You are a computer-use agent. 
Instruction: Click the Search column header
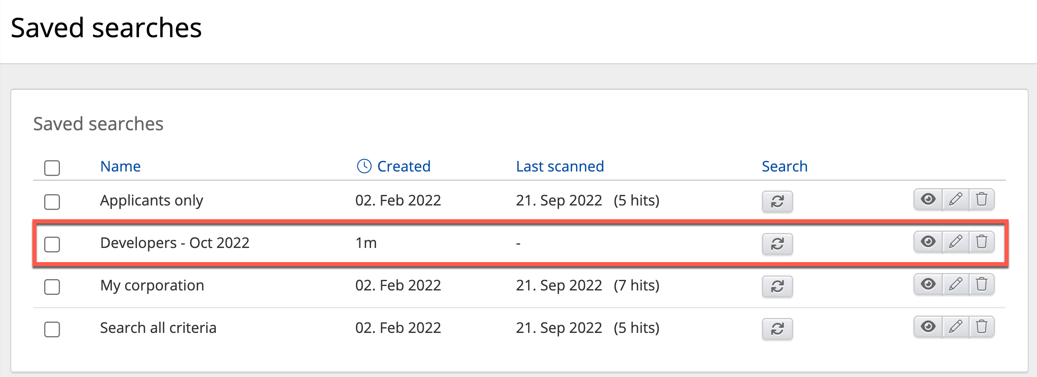click(784, 166)
